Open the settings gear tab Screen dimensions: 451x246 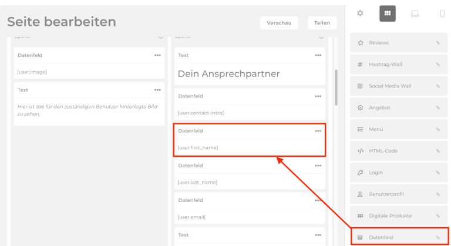click(360, 14)
